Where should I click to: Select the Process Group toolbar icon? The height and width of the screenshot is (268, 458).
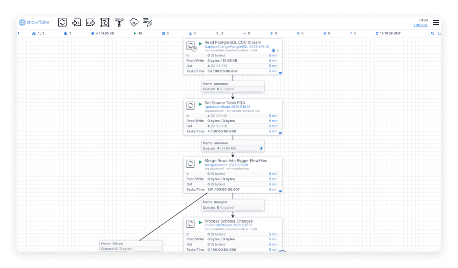point(105,22)
